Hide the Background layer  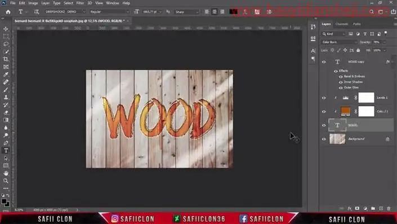tap(324, 139)
